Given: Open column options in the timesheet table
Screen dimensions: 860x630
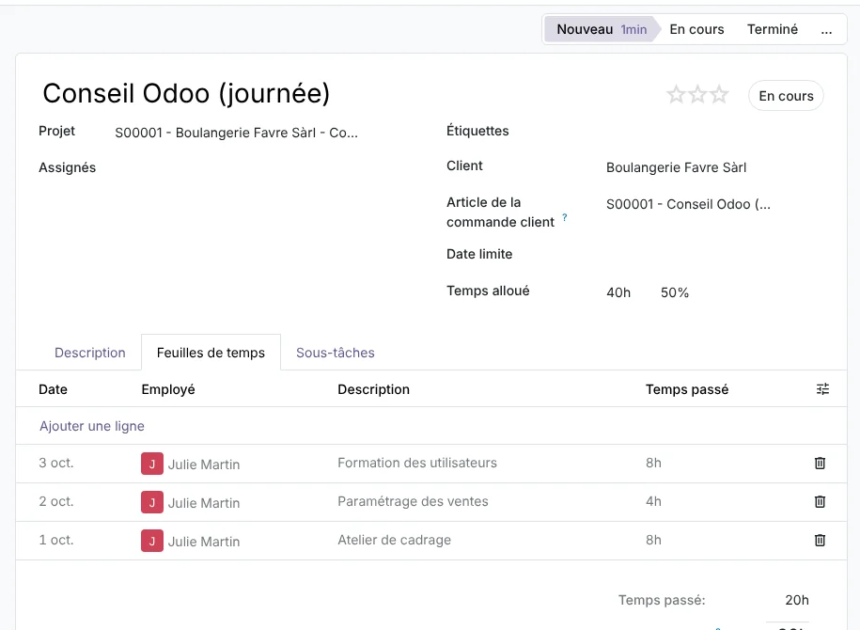Looking at the screenshot, I should (x=822, y=389).
